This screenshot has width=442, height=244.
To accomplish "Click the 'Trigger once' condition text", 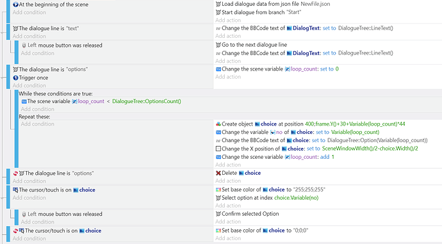I will click(33, 77).
